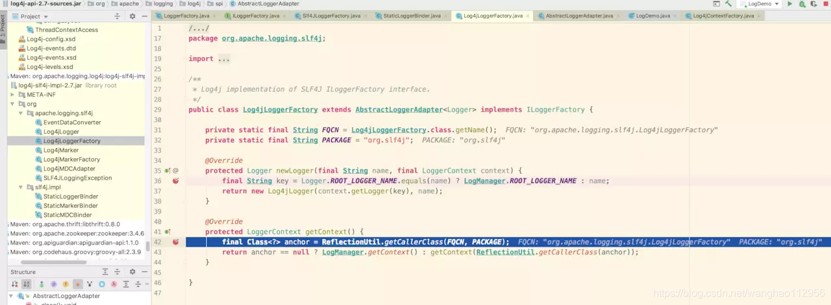The height and width of the screenshot is (305, 831).
Task: Toggle breakpoint on line 42
Action: [x=175, y=242]
